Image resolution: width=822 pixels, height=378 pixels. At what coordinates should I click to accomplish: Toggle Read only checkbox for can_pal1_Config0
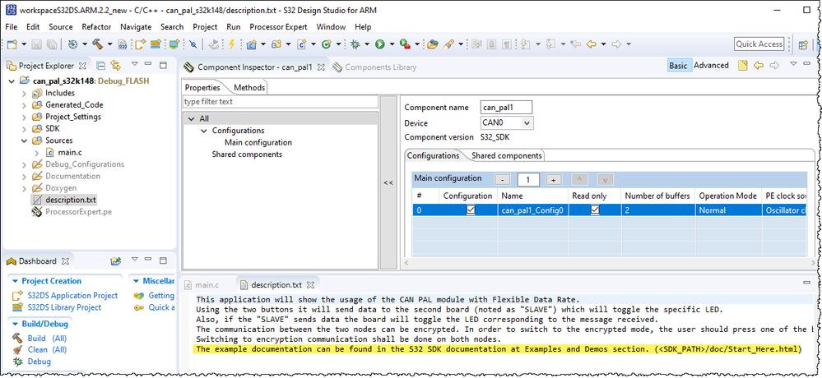pyautogui.click(x=594, y=210)
